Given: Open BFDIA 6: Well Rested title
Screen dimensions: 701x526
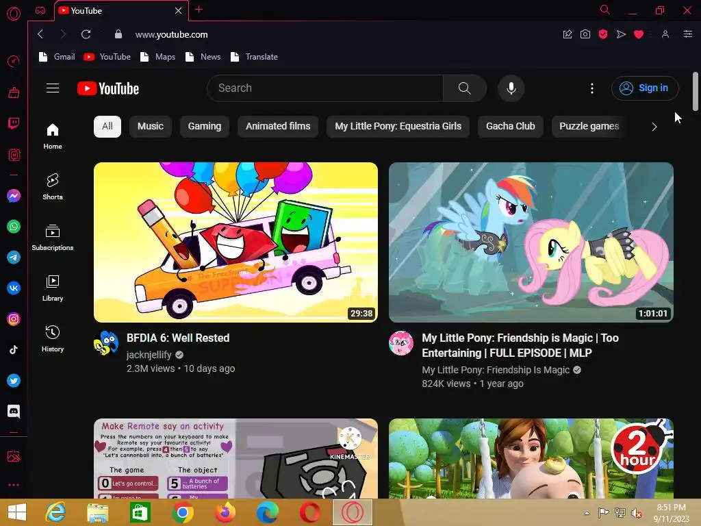Looking at the screenshot, I should pos(178,338).
